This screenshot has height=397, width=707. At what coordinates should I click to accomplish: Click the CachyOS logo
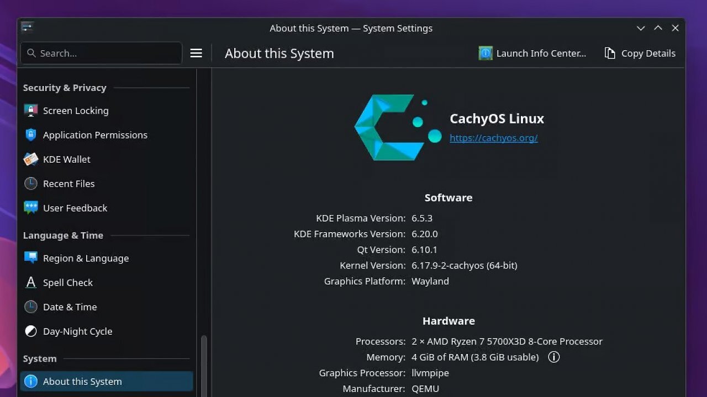(x=398, y=127)
